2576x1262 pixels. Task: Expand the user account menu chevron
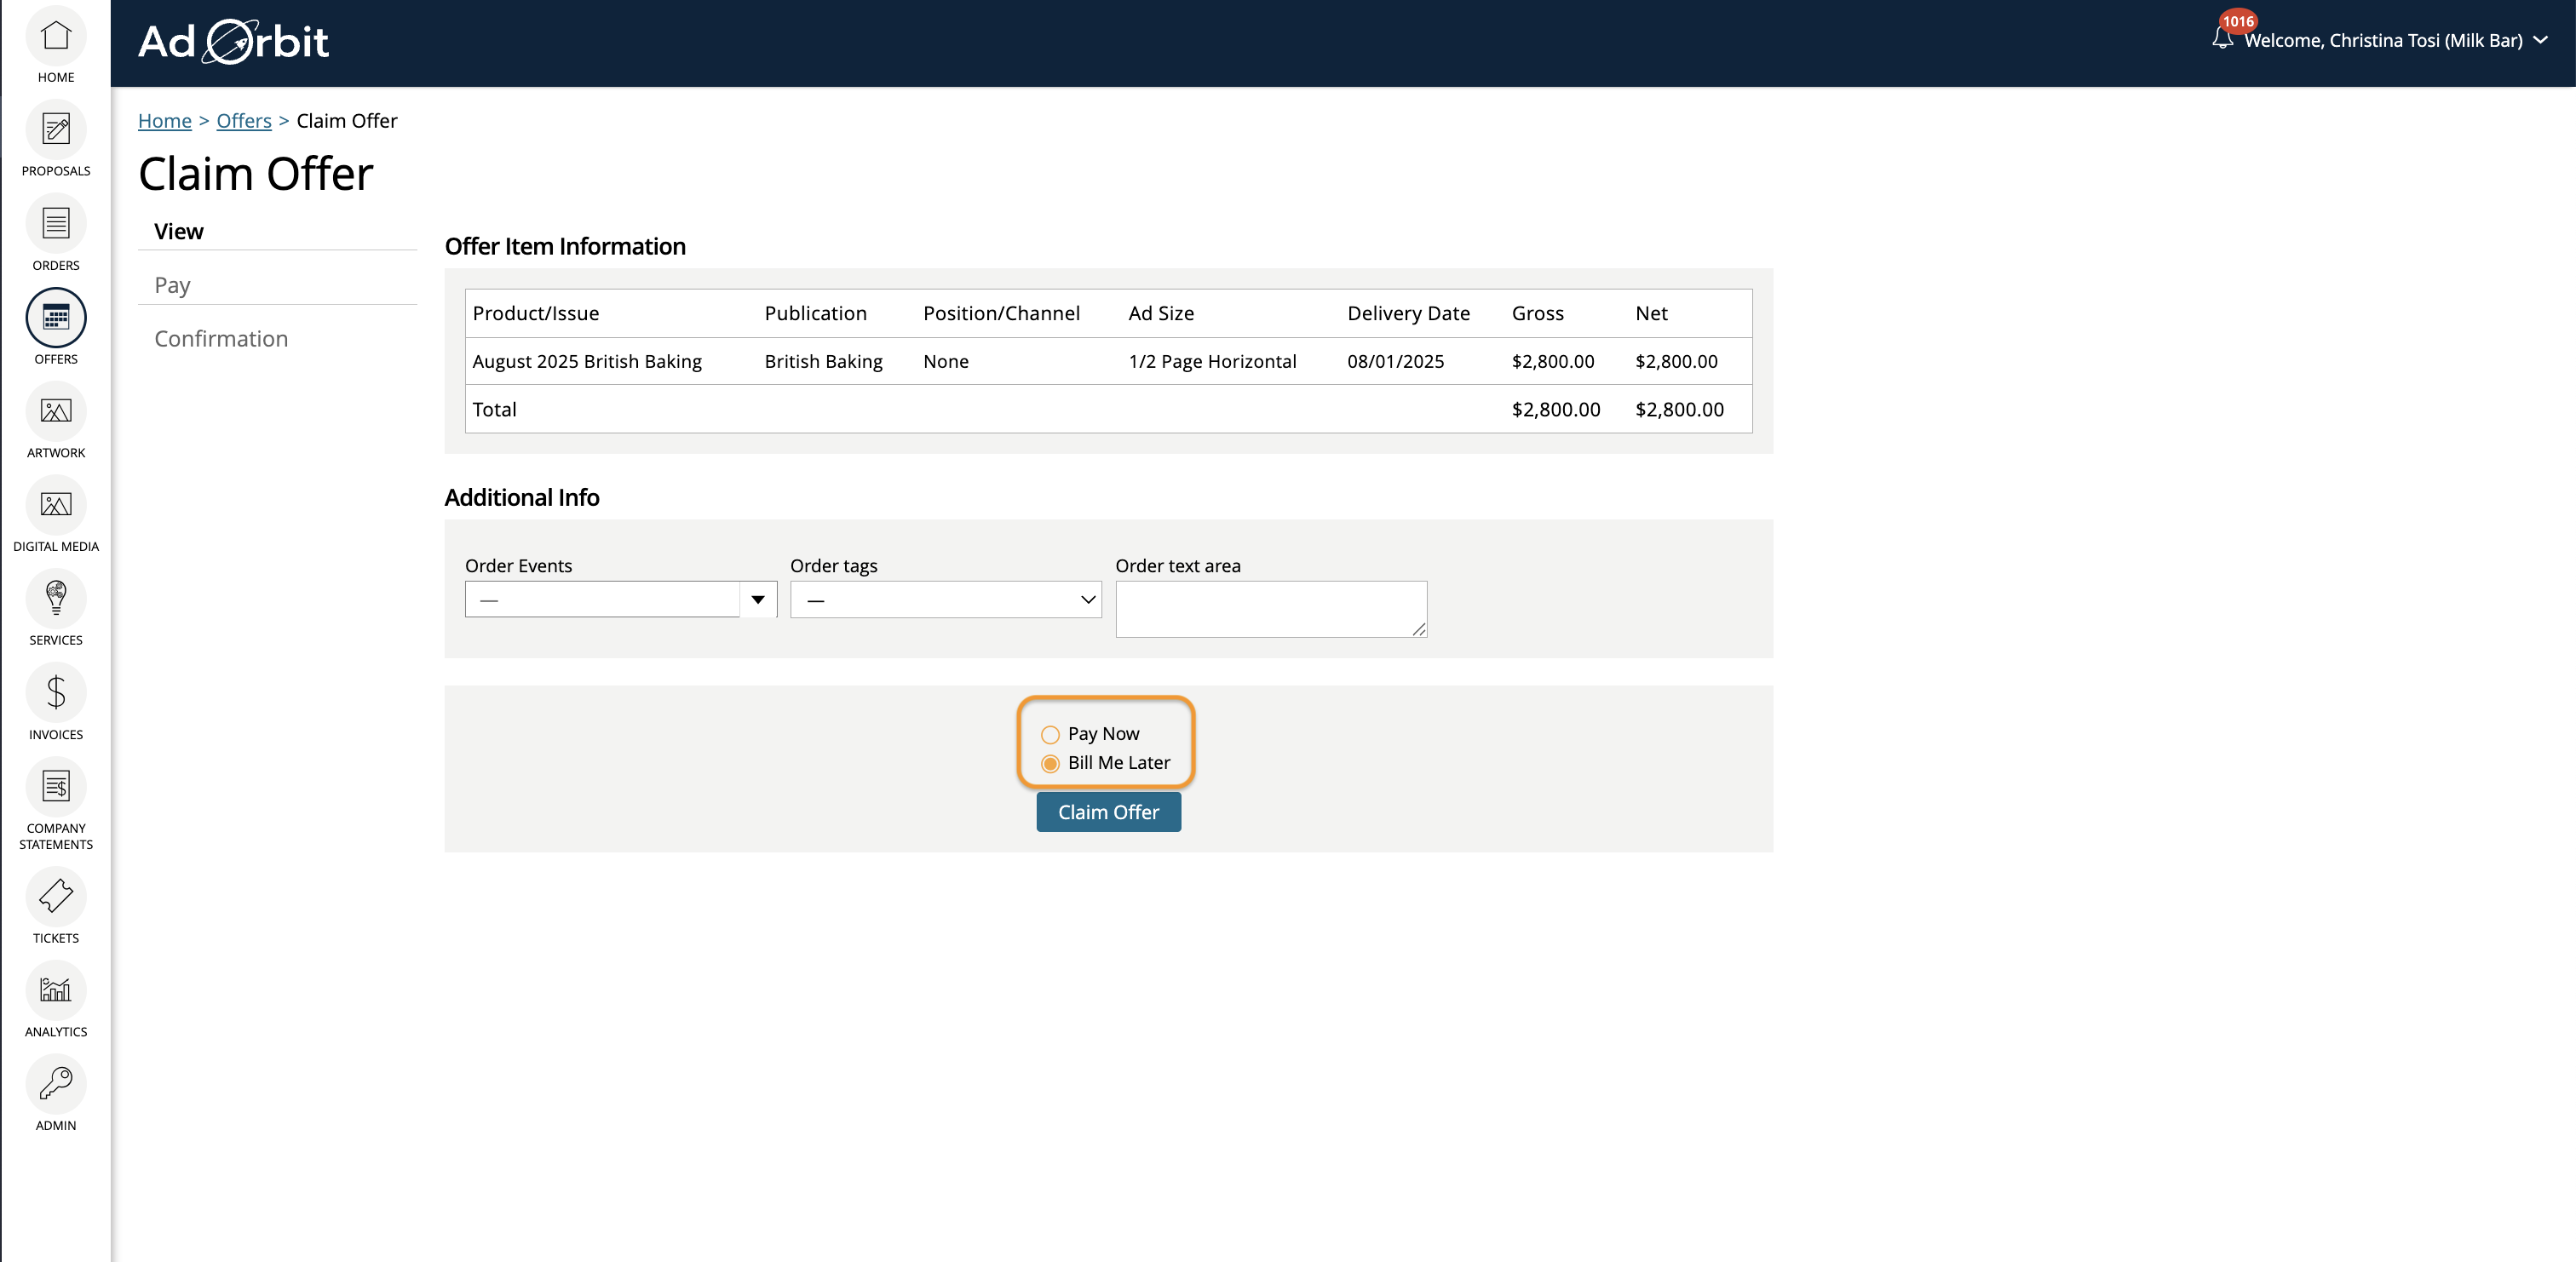(x=2541, y=40)
